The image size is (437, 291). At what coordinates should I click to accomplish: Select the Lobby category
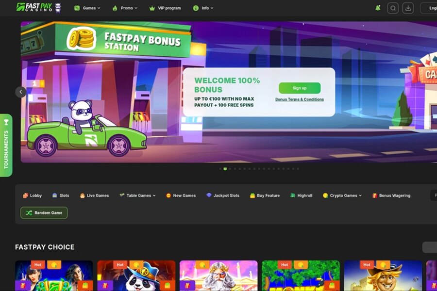(x=33, y=195)
